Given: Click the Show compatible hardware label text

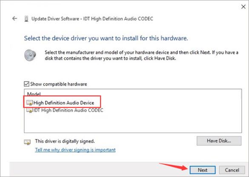Looking at the screenshot, I should pyautogui.click(x=59, y=84).
